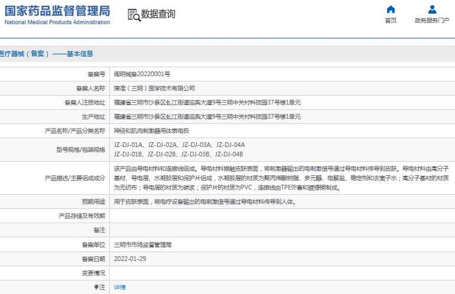Select 津准（三明）医学技术有限公司
Image resolution: width=455 pixels, height=294 pixels.
tap(154, 89)
